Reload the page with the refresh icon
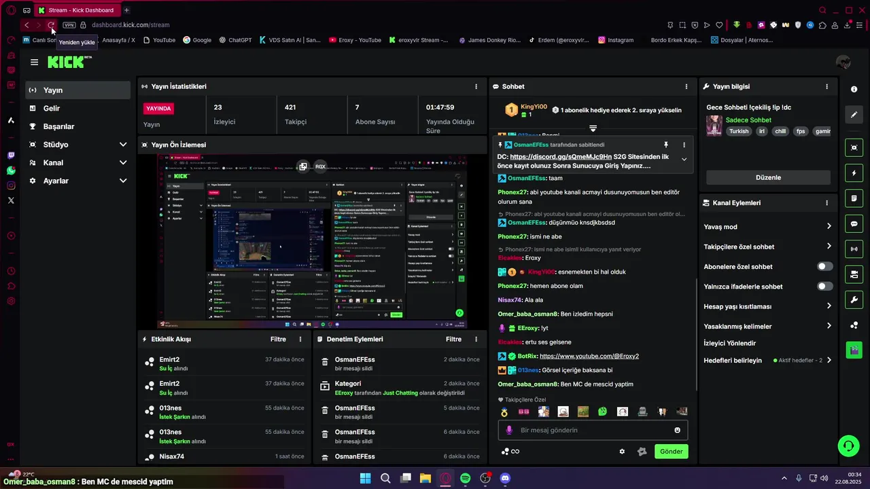The height and width of the screenshot is (489, 870). coord(51,25)
